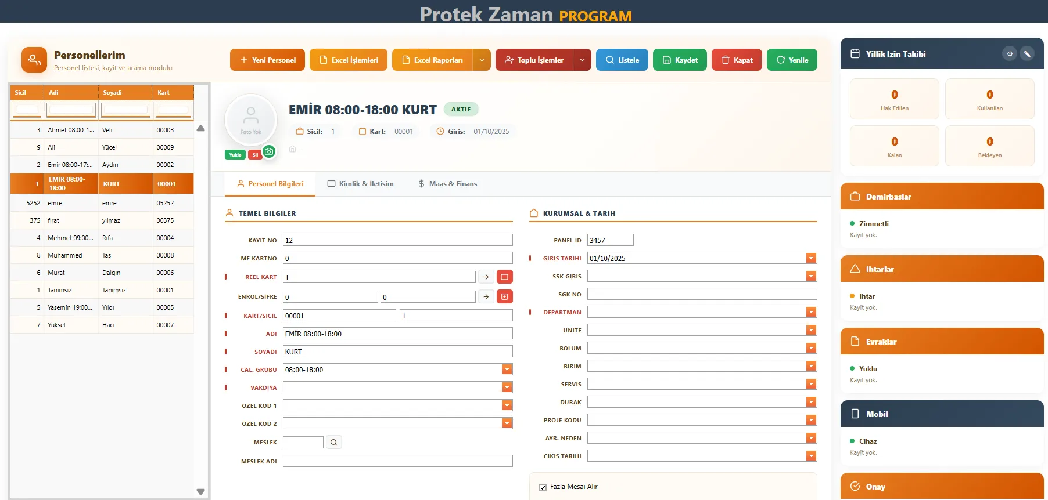Click the Yeni Personel button
Screen dimensions: 1048x500
point(267,60)
